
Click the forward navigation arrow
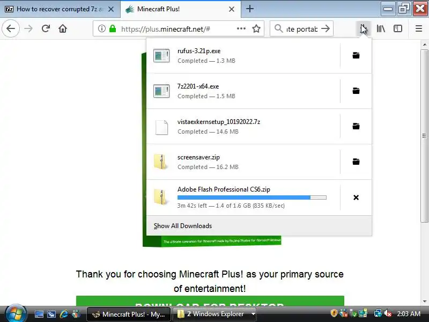[28, 28]
